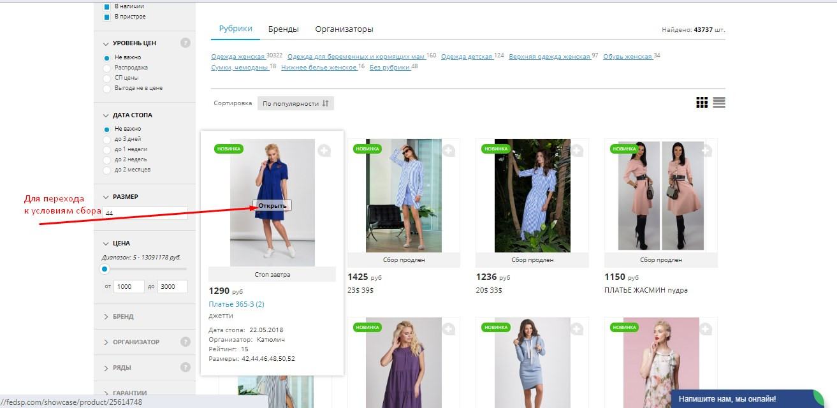Switch to the Организаторы tab
Screen dimensions: 837x408
(344, 29)
